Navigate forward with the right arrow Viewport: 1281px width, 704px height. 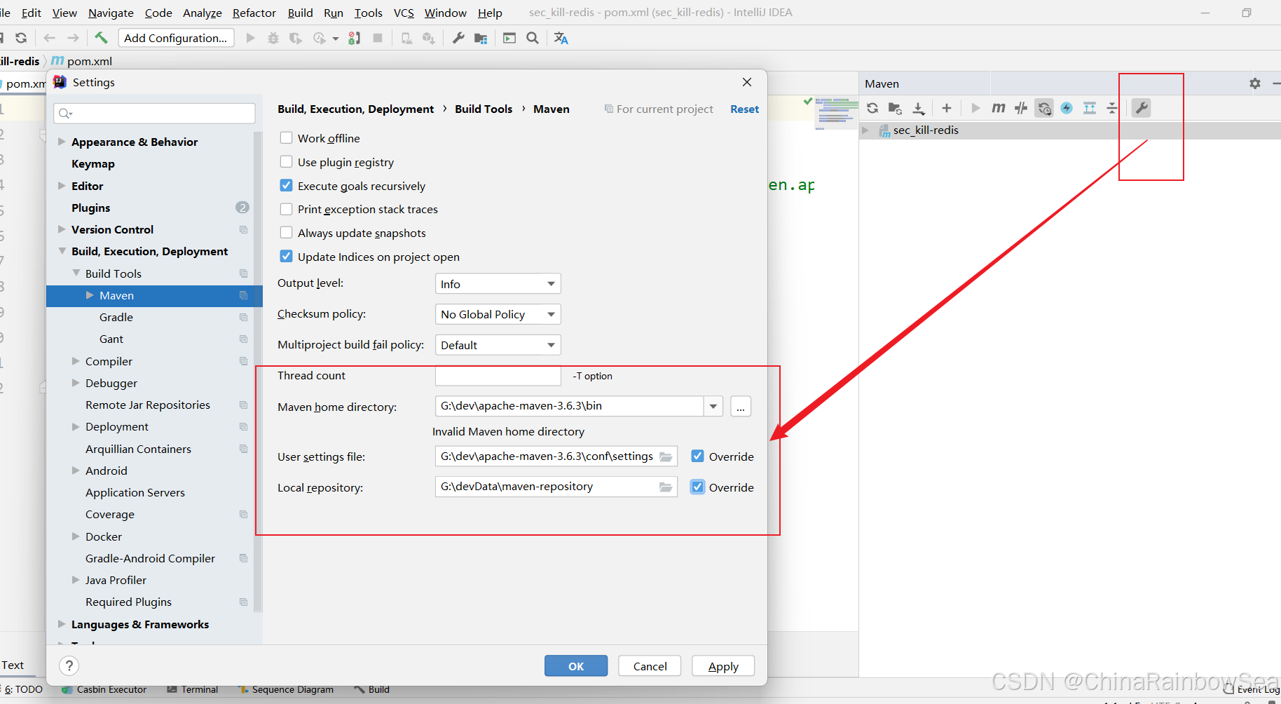coord(73,38)
